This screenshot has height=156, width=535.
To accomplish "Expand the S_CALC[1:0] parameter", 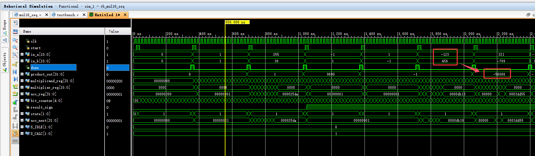I will click(22, 134).
